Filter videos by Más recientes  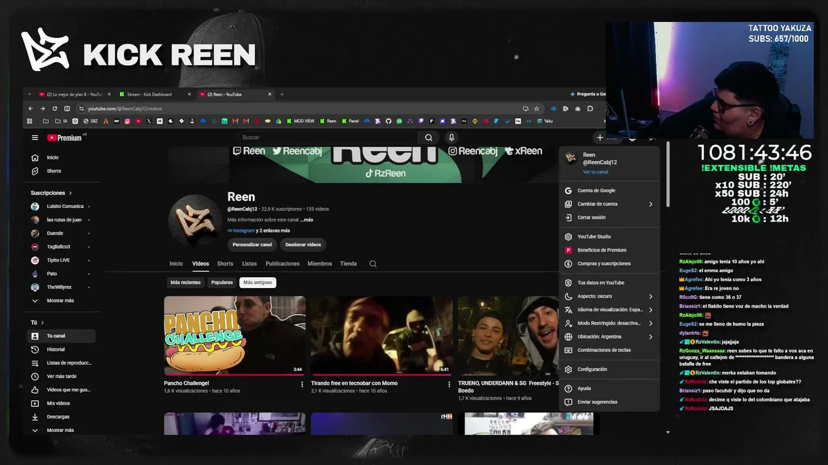186,282
